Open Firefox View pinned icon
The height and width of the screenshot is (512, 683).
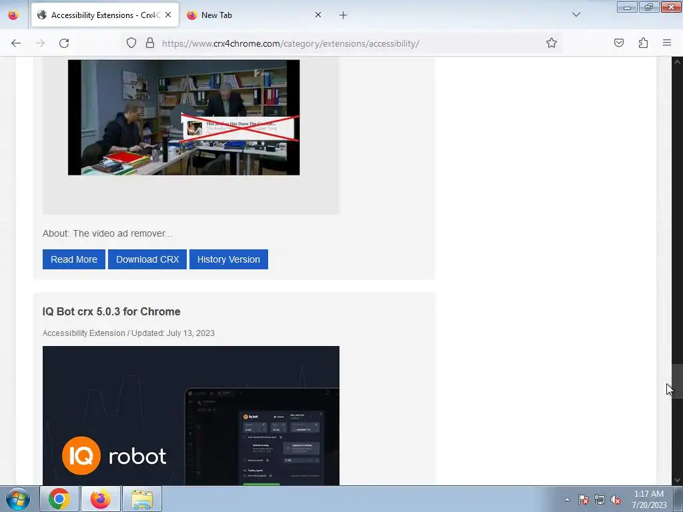tap(13, 15)
